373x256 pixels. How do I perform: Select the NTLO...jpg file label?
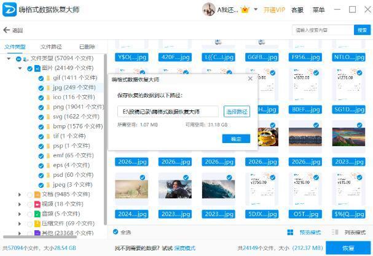tap(348, 57)
